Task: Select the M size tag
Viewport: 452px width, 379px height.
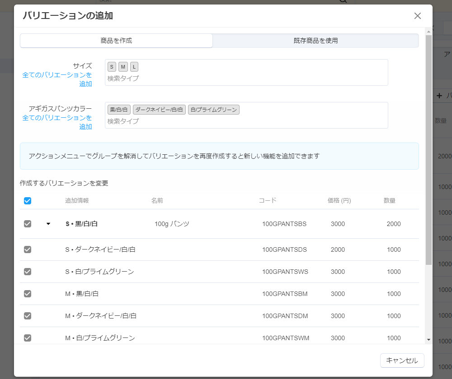Action: coord(123,67)
